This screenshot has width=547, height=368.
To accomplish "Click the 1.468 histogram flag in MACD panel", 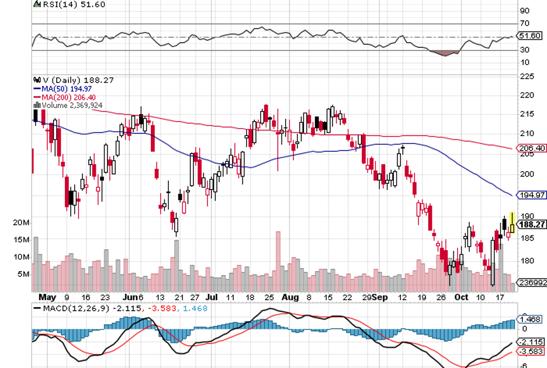I will pos(529,319).
